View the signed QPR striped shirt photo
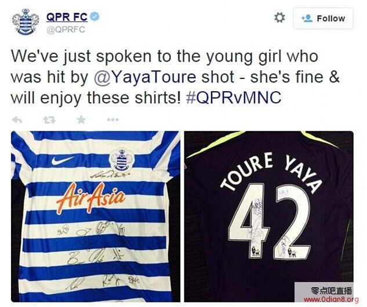The image size is (367, 307). (96, 216)
